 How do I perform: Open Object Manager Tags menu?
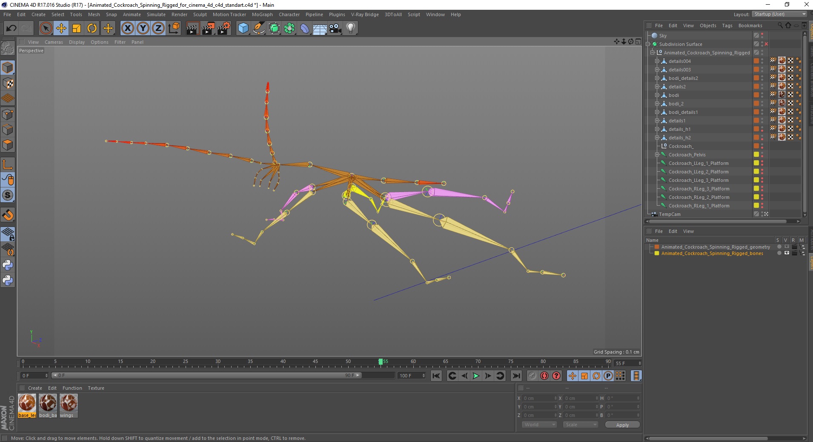(x=727, y=25)
